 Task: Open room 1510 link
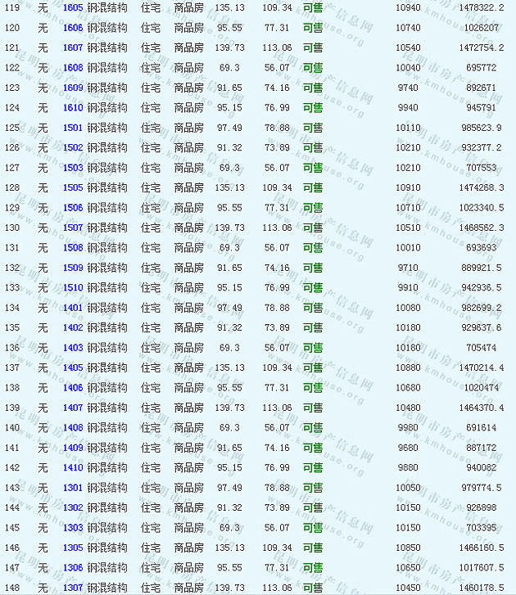[x=73, y=287]
